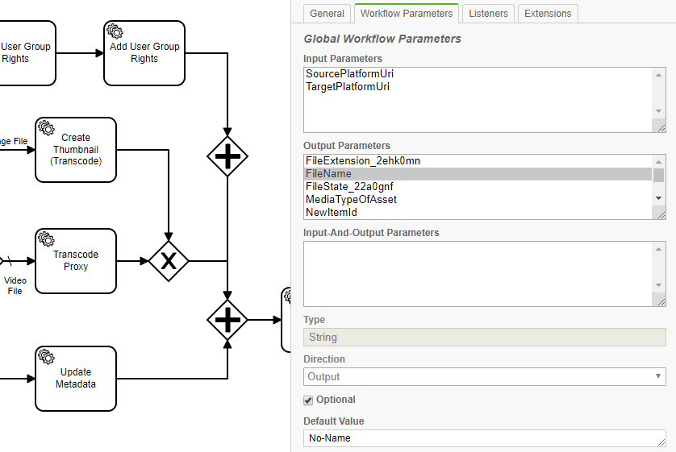The height and width of the screenshot is (452, 676).
Task: Open the Direction dropdown
Action: tap(484, 376)
